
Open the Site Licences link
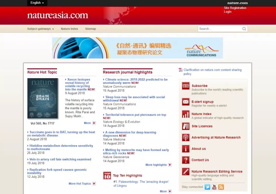click(202, 126)
